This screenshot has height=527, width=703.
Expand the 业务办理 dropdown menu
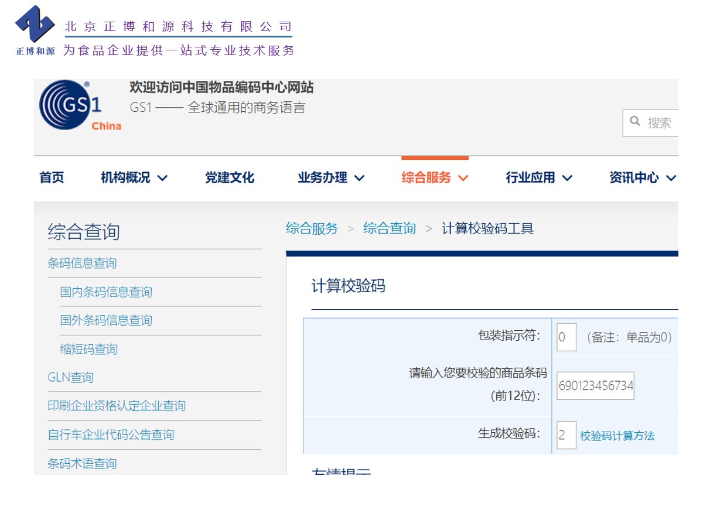pyautogui.click(x=331, y=178)
